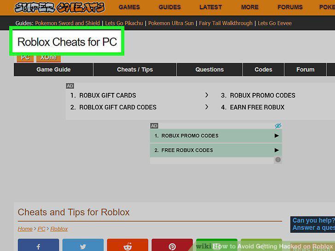The height and width of the screenshot is (251, 335).
Task: Click the Roblox breadcrumb link
Action: pyautogui.click(x=59, y=229)
